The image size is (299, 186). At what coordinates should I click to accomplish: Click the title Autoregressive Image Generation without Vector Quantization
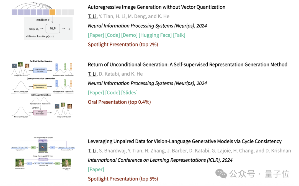(156, 7)
